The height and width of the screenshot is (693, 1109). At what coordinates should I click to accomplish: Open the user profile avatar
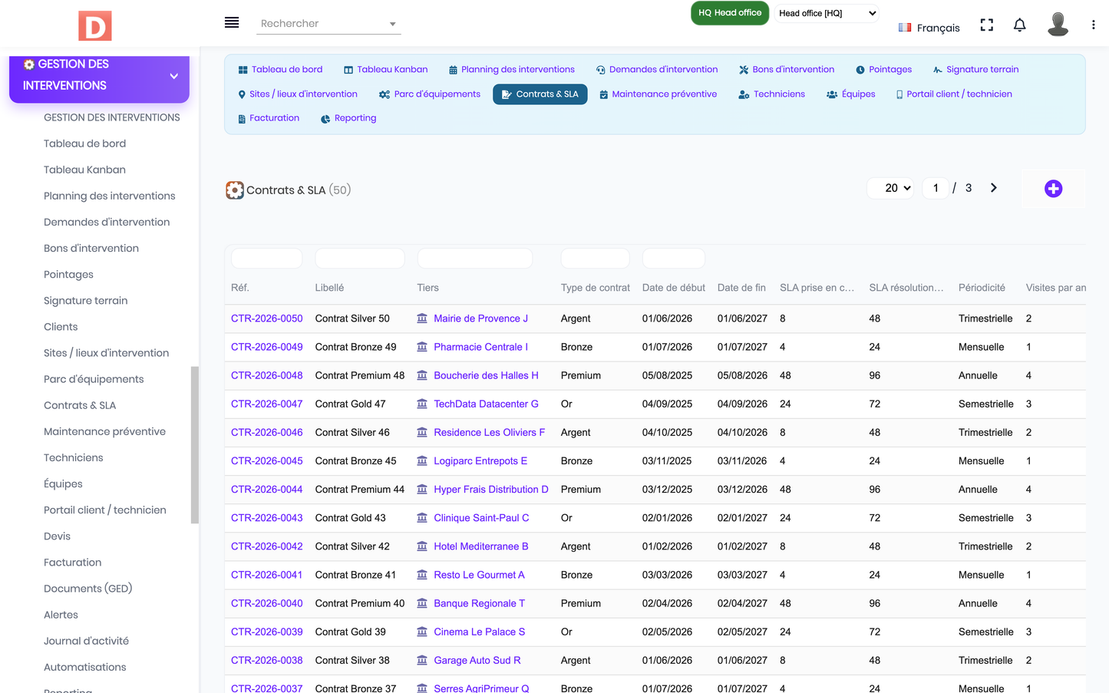(1058, 25)
